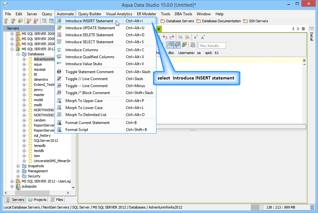Screen dimensions: 318x213
Task: Collapse the Databases node
Action: click(x=18, y=54)
